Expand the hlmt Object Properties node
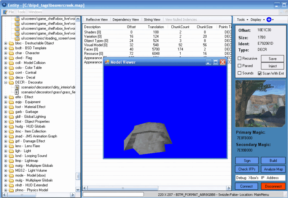This screenshot has width=288, height=198. click(x=6, y=122)
